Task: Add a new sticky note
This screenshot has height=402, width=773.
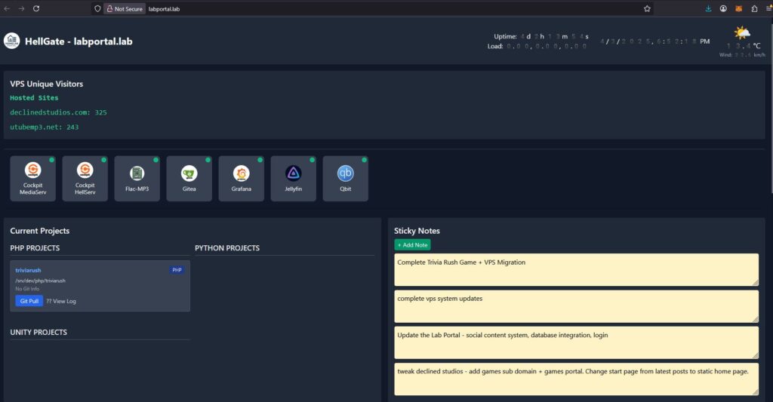Action: [x=413, y=245]
